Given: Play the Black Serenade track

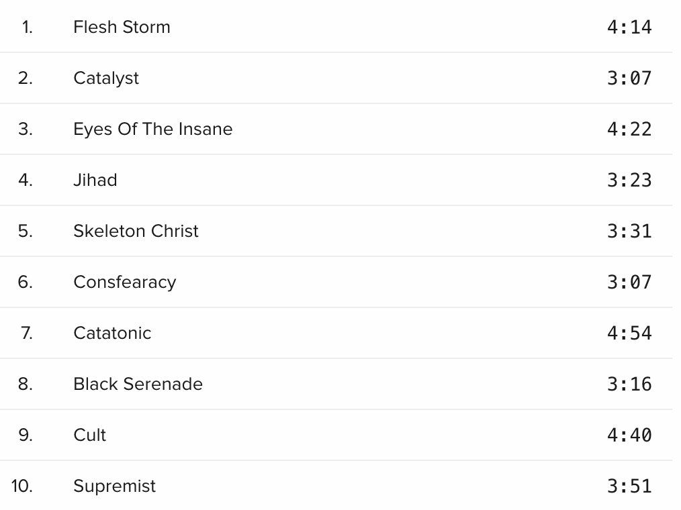Looking at the screenshot, I should pyautogui.click(x=138, y=384).
